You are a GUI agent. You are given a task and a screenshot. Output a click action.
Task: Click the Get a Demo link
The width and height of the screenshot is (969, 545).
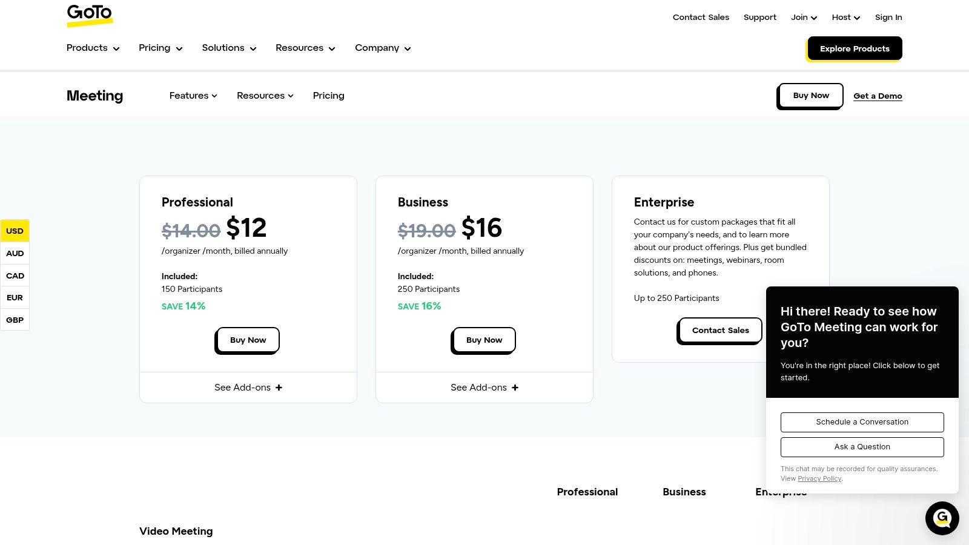(878, 96)
